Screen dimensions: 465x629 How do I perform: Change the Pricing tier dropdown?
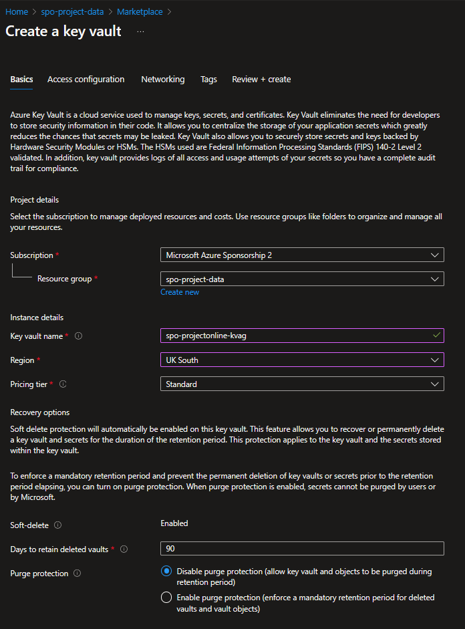(x=302, y=384)
